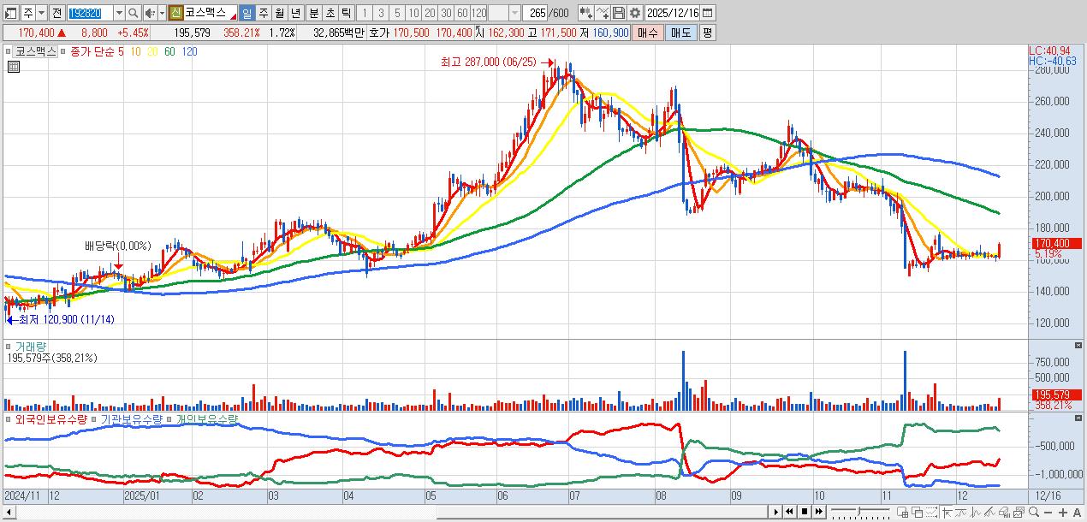Image resolution: width=1087 pixels, height=522 pixels.
Task: Click the 1 interval button
Action: point(364,13)
